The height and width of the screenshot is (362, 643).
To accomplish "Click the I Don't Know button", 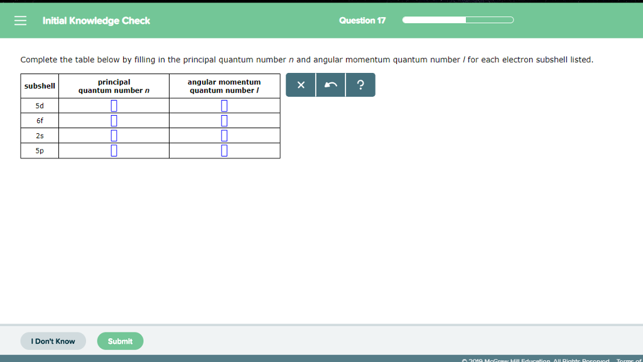I will 53,341.
